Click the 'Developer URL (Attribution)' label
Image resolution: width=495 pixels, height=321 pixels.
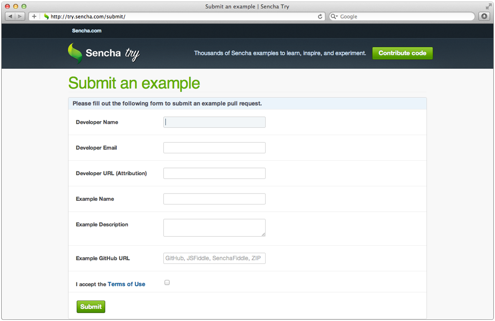coord(111,173)
